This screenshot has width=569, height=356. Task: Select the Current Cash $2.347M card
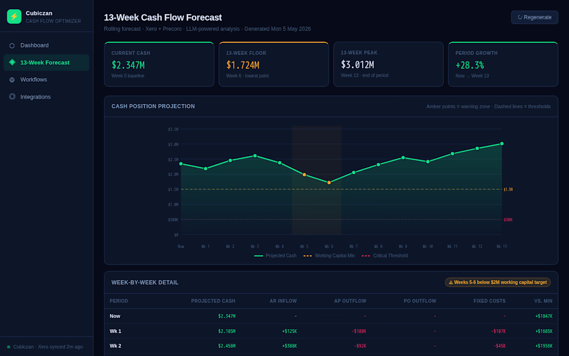click(x=159, y=64)
